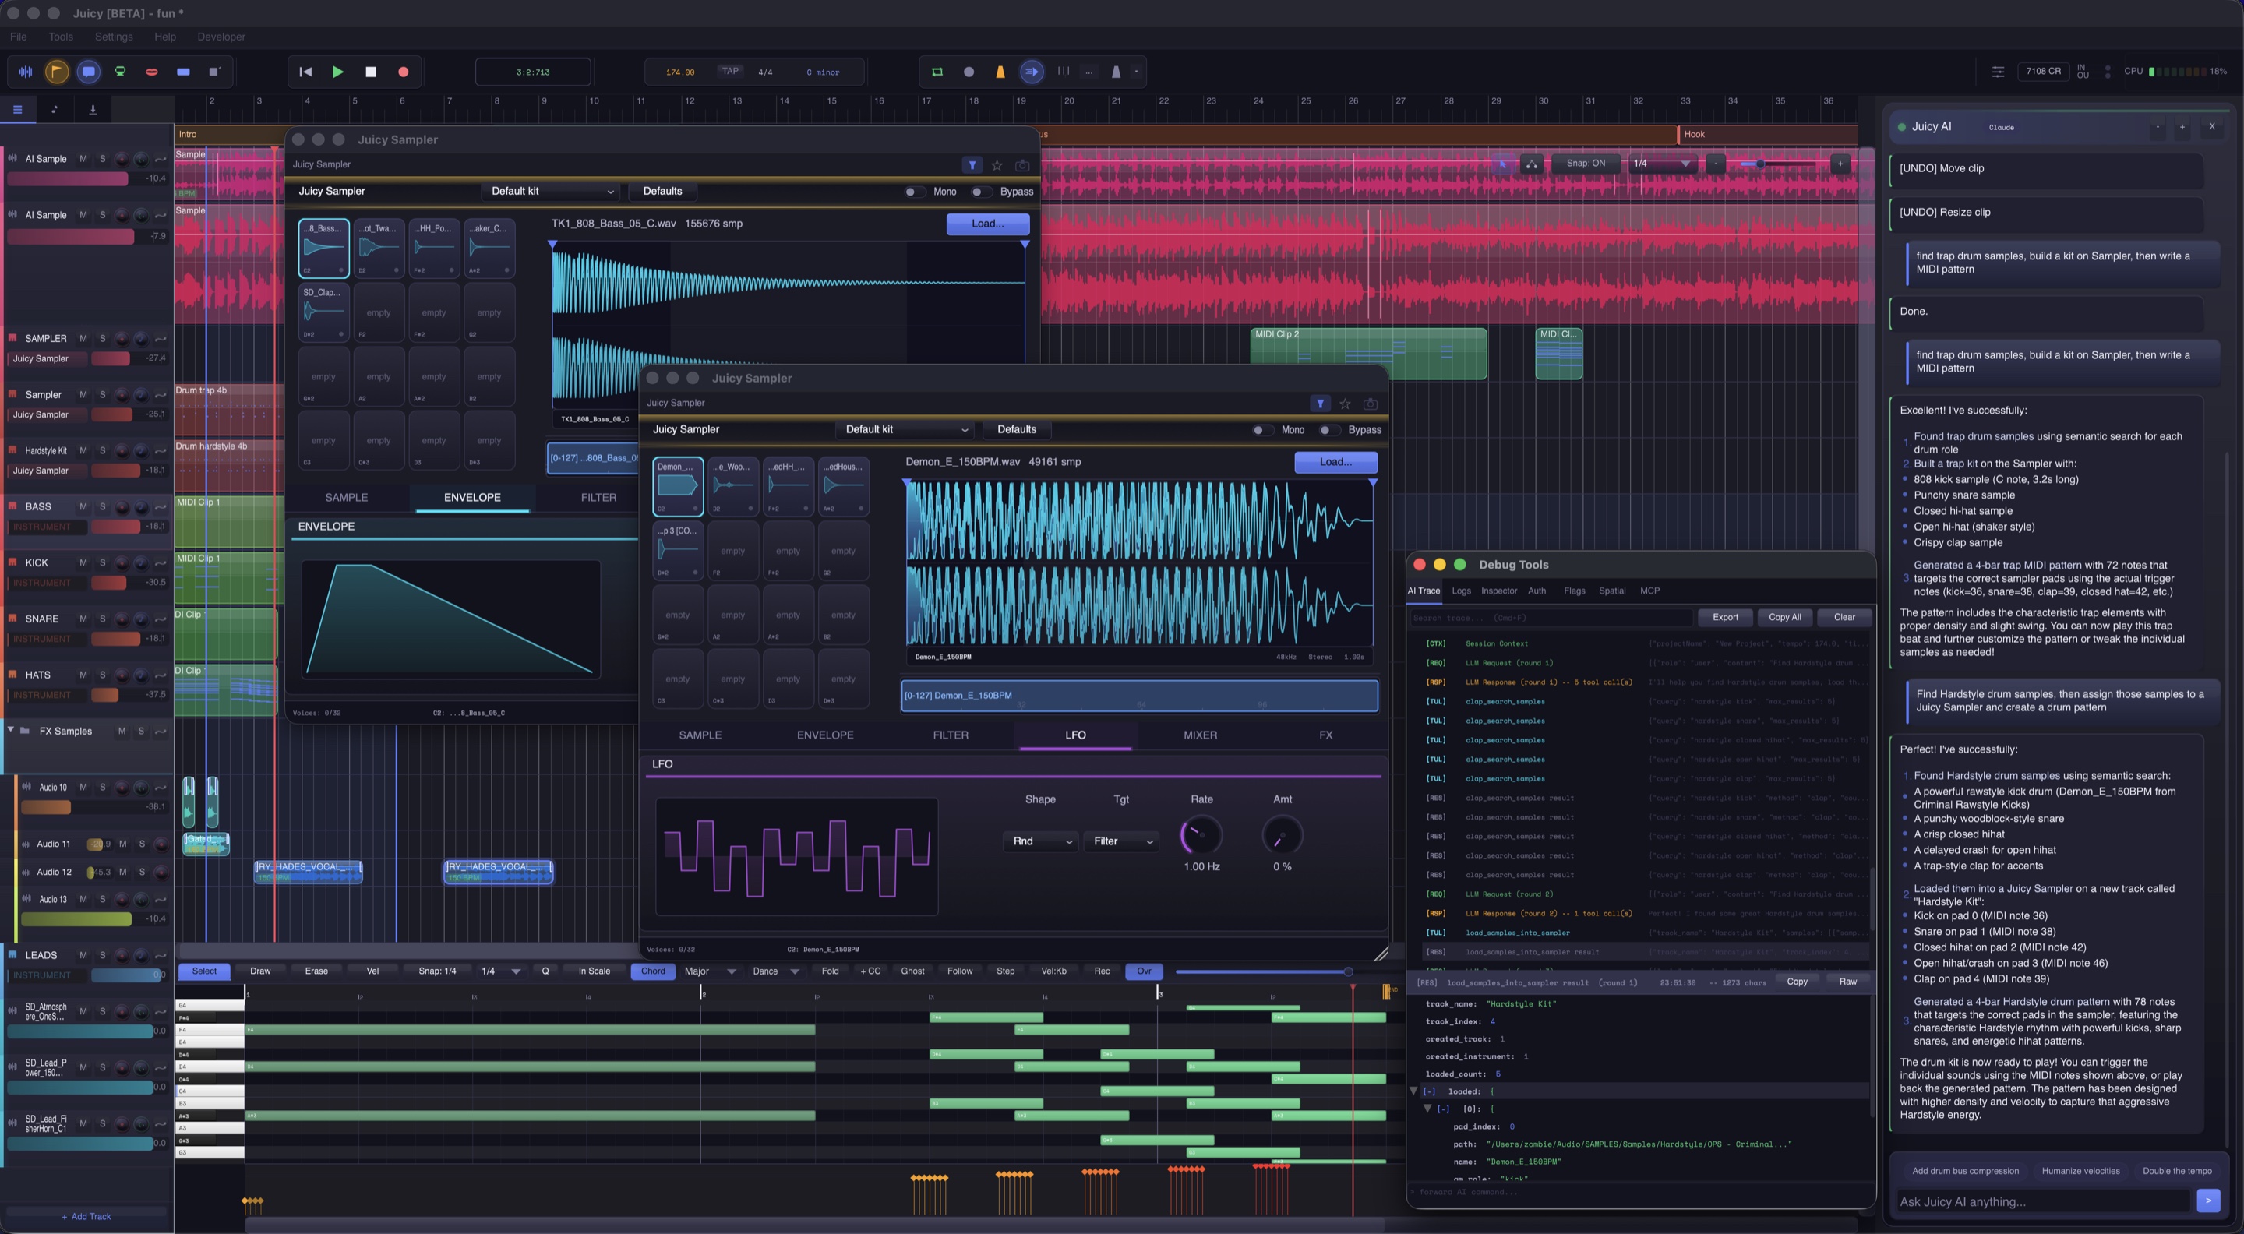The width and height of the screenshot is (2244, 1234).
Task: Click the music note icon below toolbar
Action: click(x=55, y=109)
